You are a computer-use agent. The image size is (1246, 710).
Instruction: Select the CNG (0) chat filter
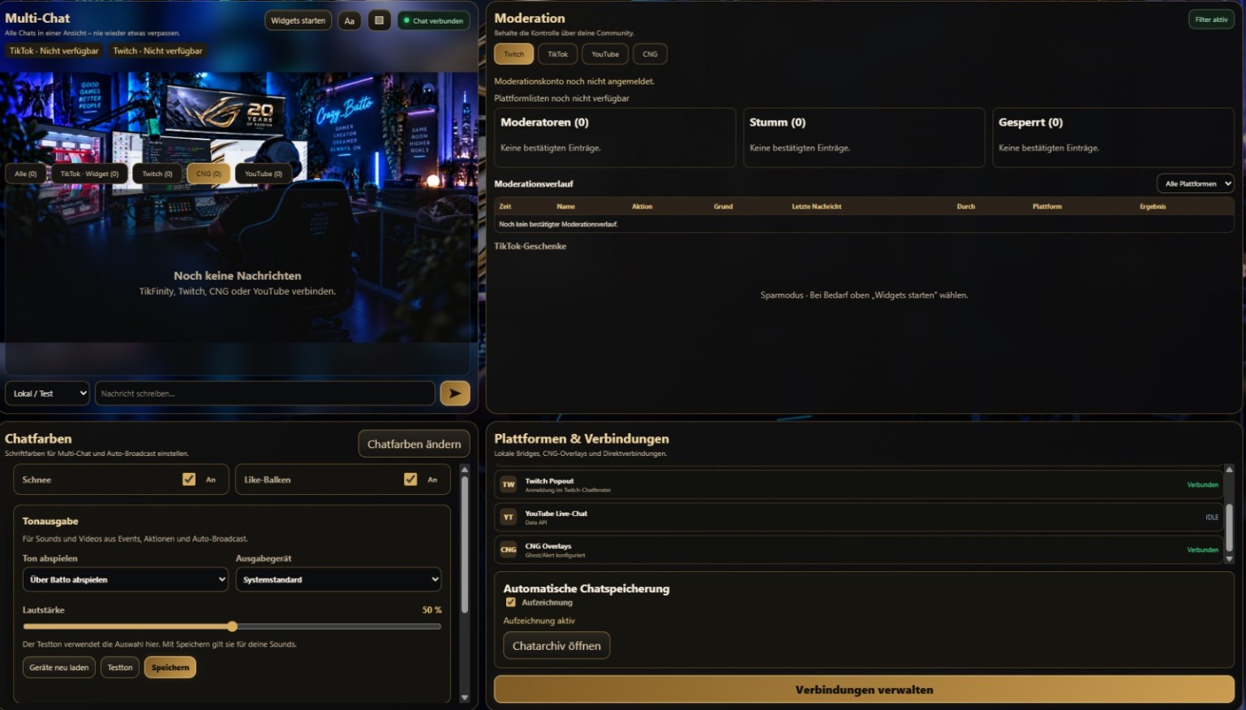[208, 174]
